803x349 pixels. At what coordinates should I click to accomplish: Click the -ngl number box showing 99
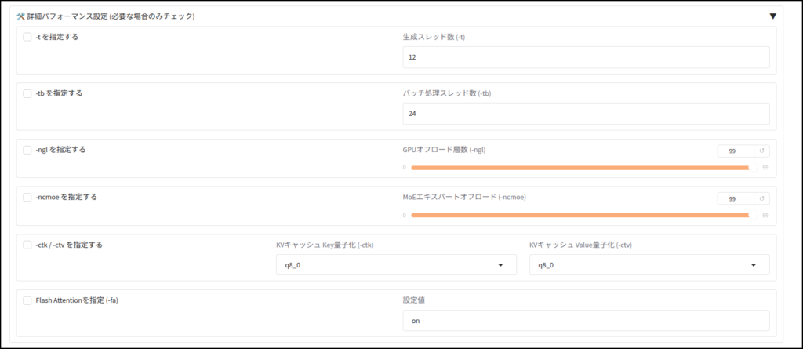pos(736,151)
